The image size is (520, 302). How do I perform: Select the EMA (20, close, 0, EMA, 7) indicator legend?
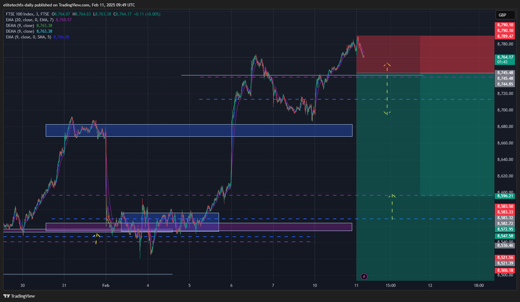tap(30, 20)
